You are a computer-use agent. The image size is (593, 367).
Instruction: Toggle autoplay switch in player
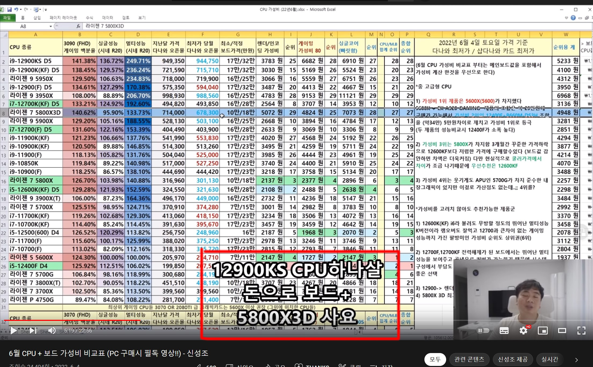483,331
